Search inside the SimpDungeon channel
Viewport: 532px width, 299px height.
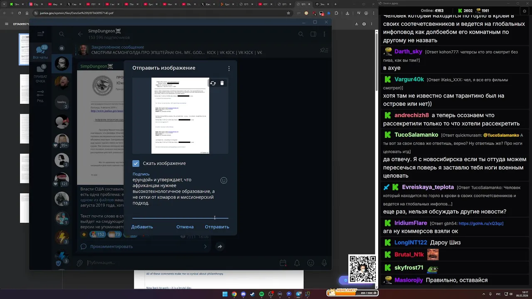301,34
